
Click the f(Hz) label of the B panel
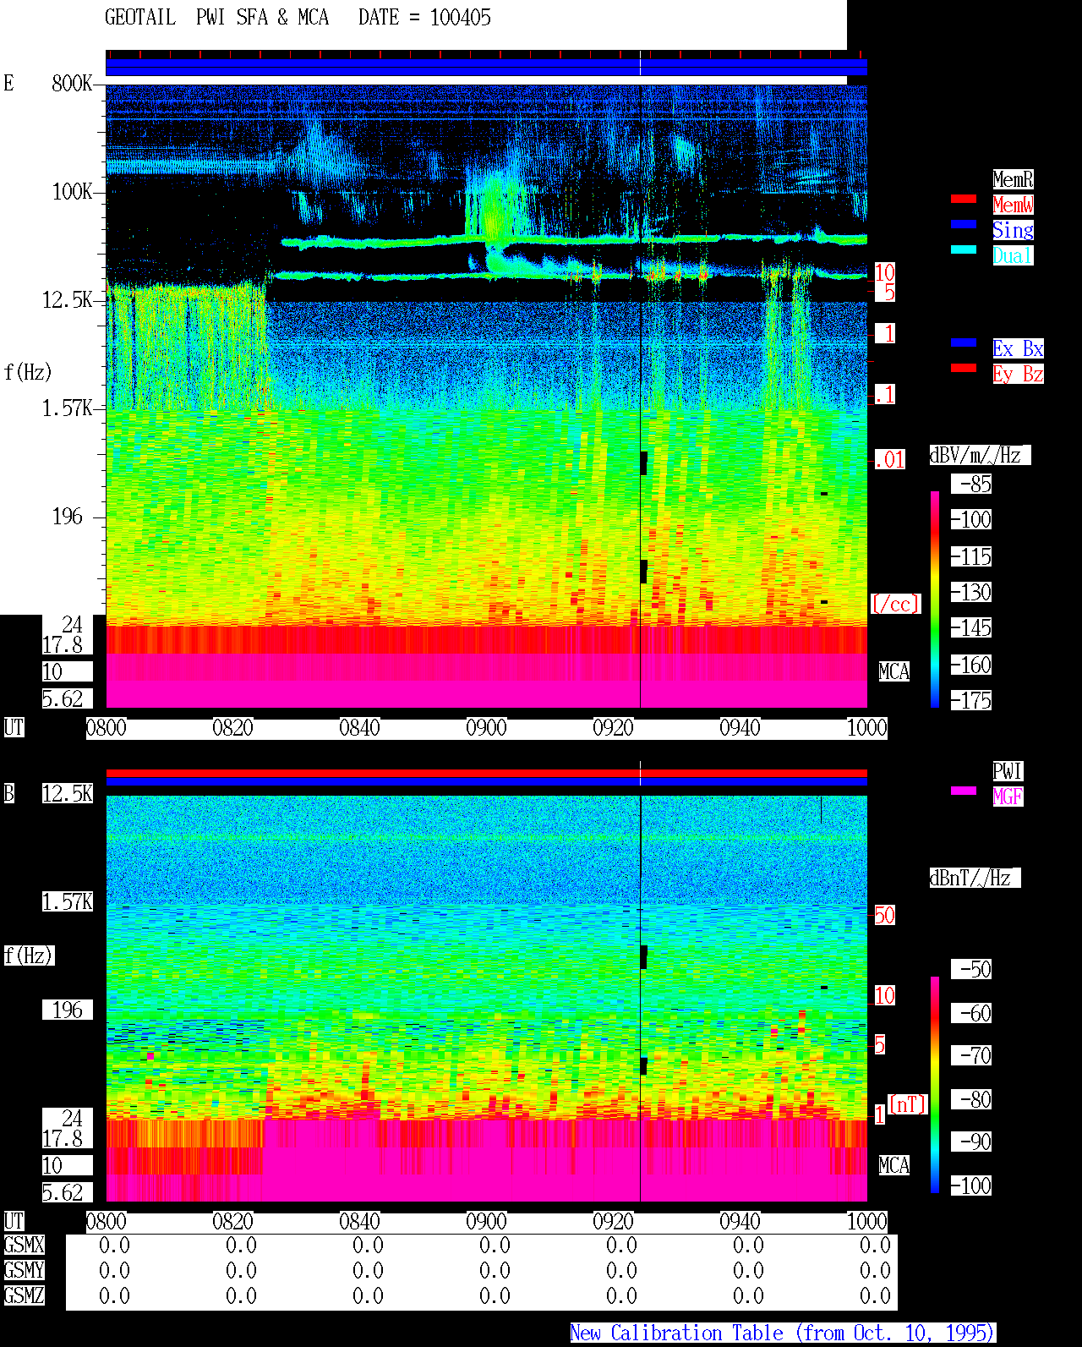click(x=29, y=955)
